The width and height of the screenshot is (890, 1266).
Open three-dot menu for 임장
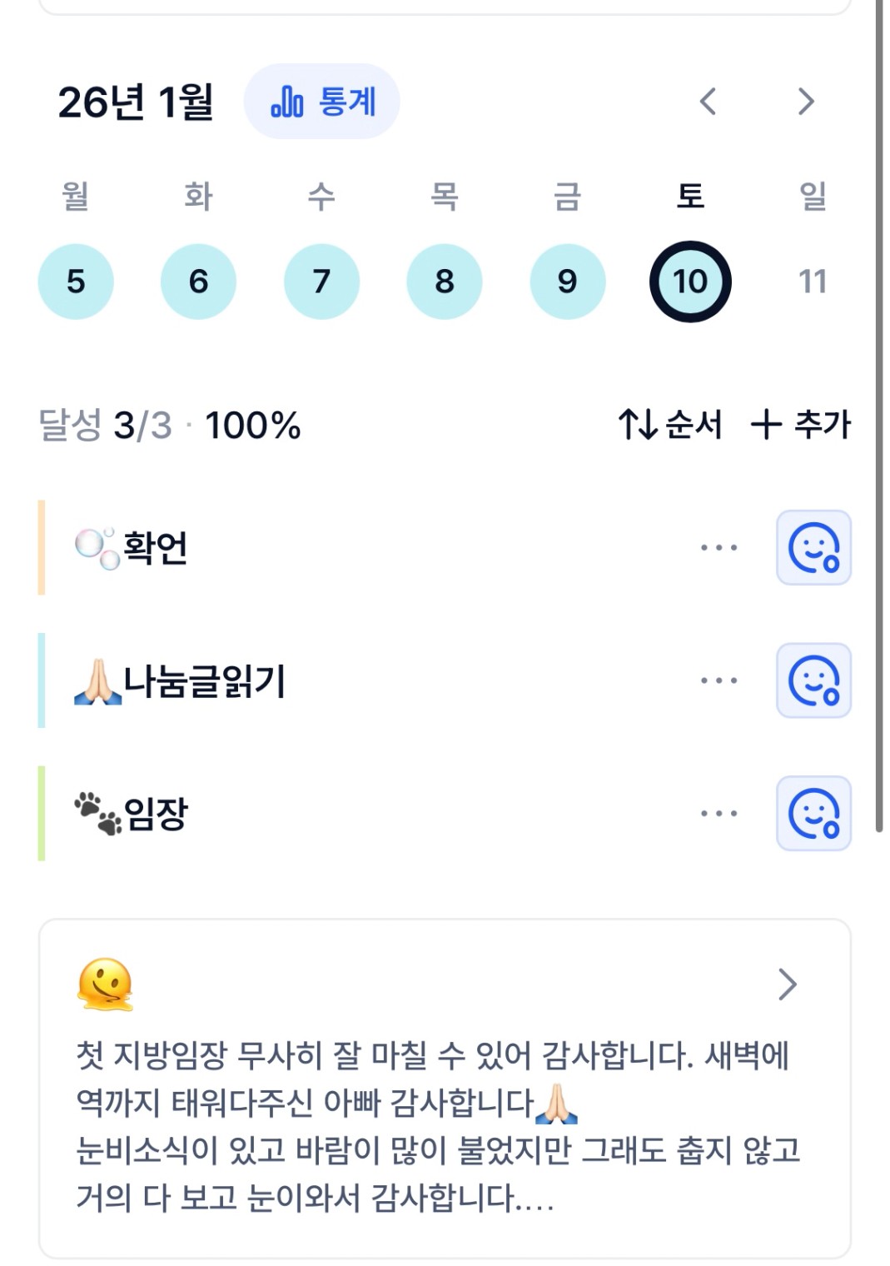[718, 813]
